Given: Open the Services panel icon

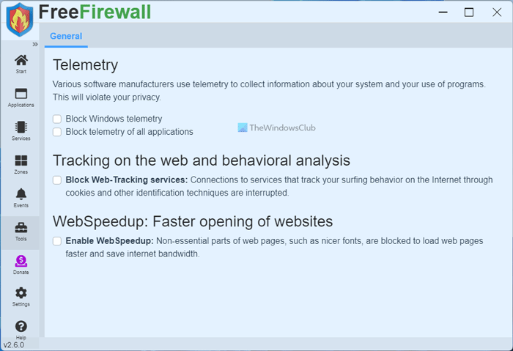Looking at the screenshot, I should pyautogui.click(x=21, y=128).
